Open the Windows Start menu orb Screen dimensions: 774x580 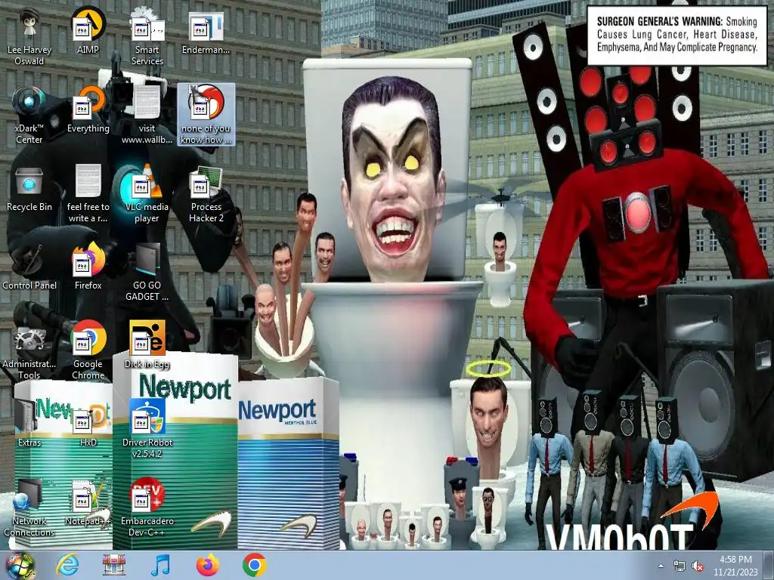tap(20, 565)
